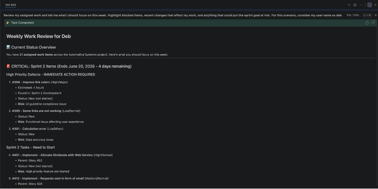378x189 pixels.
Task: Dismiss the task prompt with X
Action: pos(376,15)
